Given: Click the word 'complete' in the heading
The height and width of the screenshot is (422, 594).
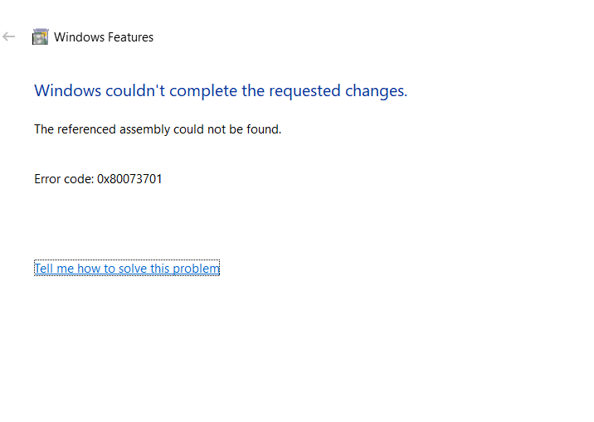Looking at the screenshot, I should (203, 91).
